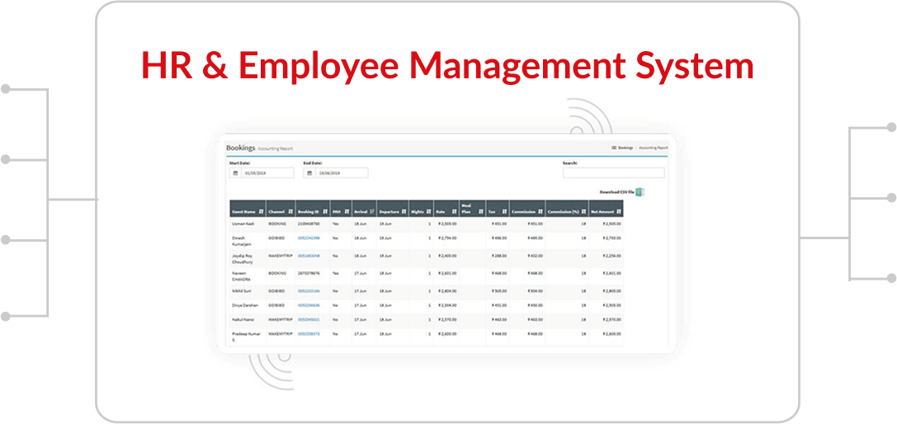Click the HR & Employee Management System title
The image size is (897, 424).
tap(447, 65)
